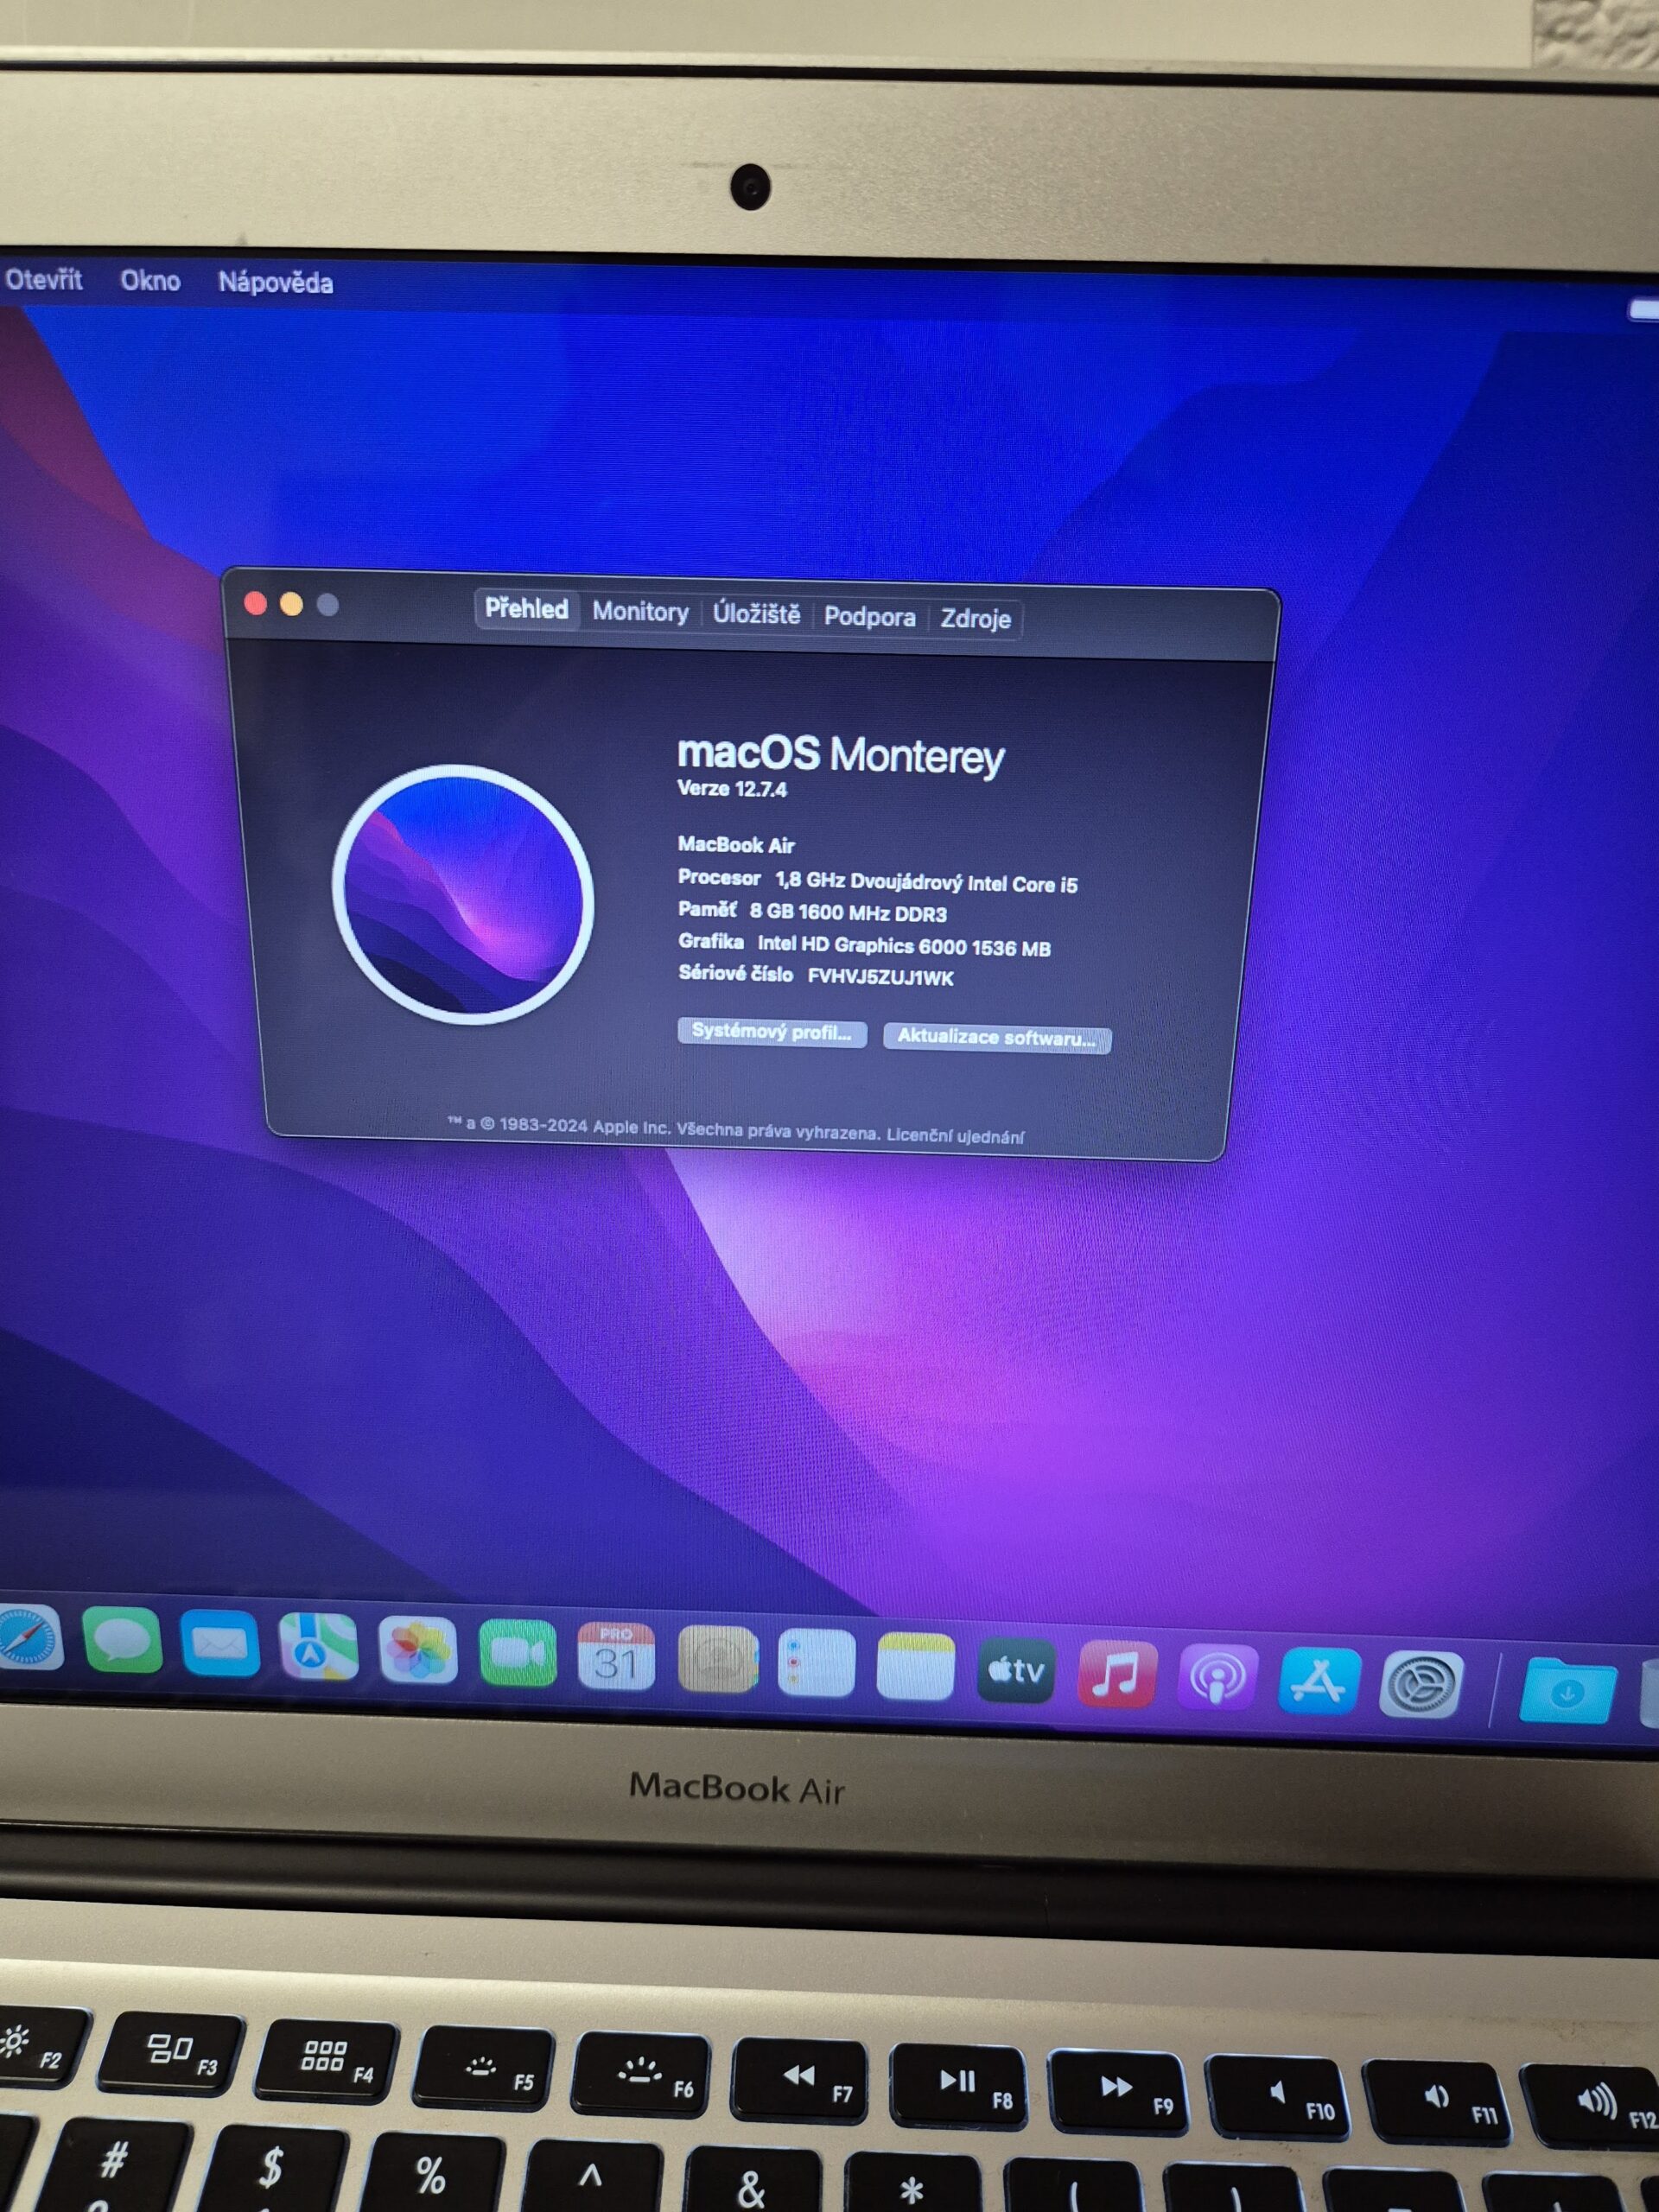Click the macOS Monterey title text
Screen dimensions: 1659x2212
tap(840, 755)
